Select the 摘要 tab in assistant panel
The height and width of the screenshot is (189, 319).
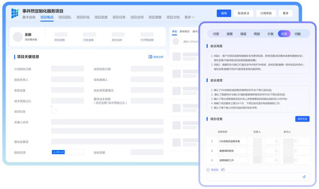230,34
